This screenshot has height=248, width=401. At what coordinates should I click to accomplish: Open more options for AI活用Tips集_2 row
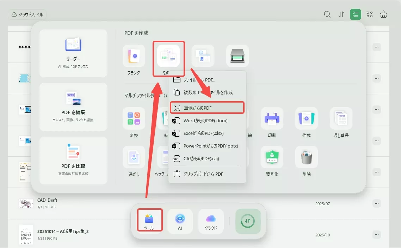click(376, 235)
